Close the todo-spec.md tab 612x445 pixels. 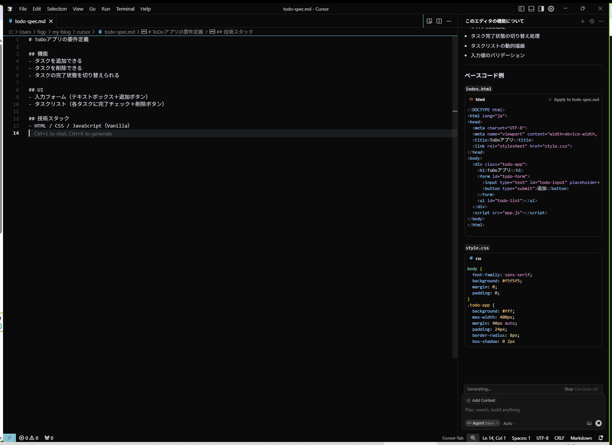pyautogui.click(x=51, y=21)
